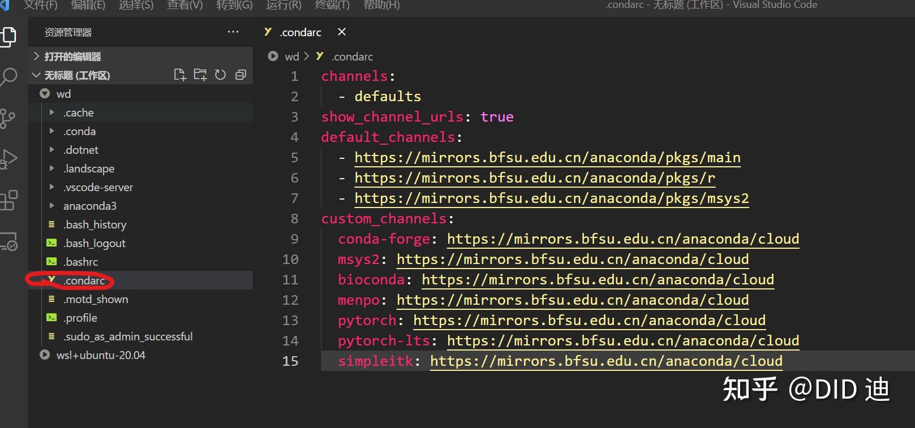Open the 编辑(E) menu
Viewport: 915px width, 428px height.
click(88, 5)
